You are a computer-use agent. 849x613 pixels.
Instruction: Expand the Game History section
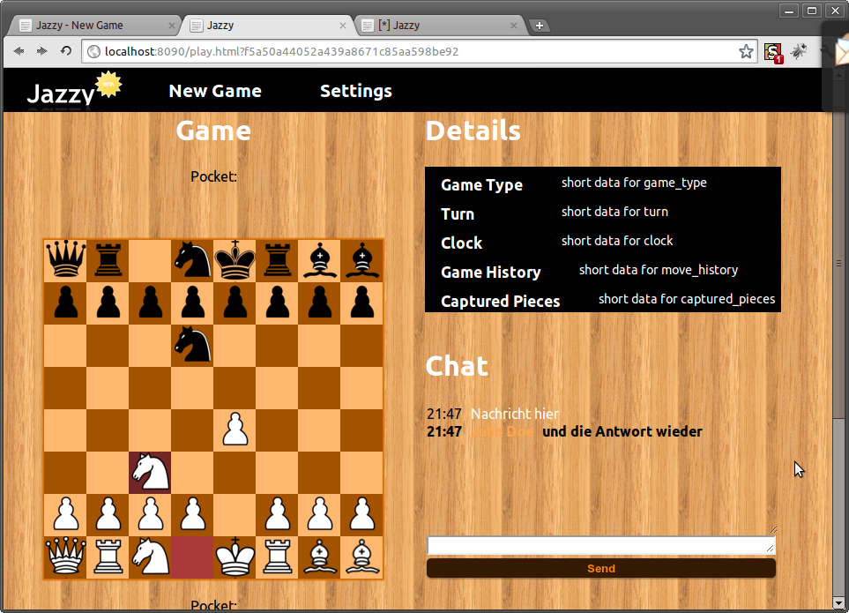pos(490,273)
